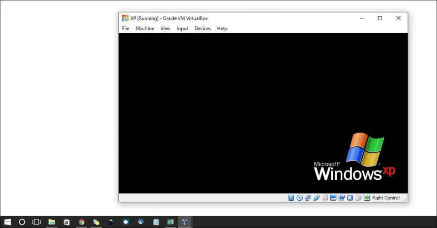Click the VirtualBox taskbar button

pyautogui.click(x=185, y=222)
